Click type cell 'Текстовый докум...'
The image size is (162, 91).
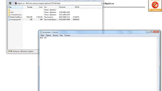coord(51,19)
